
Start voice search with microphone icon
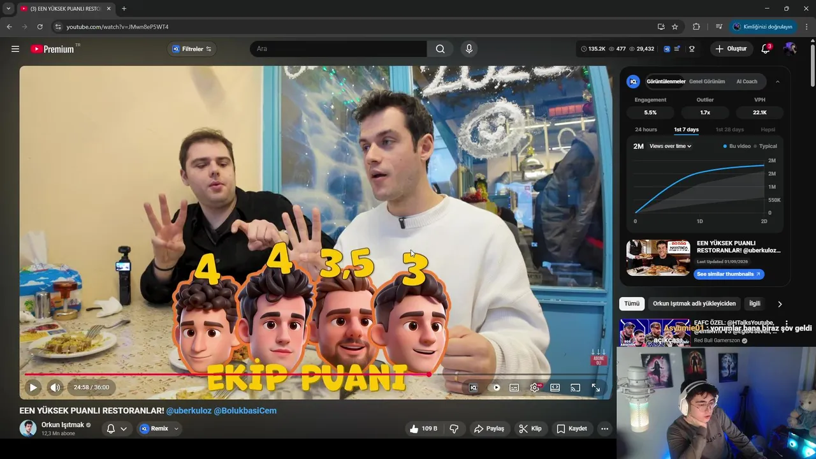pyautogui.click(x=469, y=49)
